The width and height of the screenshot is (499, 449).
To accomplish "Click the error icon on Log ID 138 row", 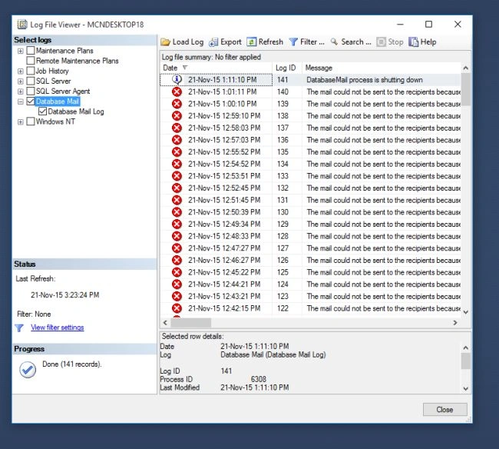I will [177, 116].
